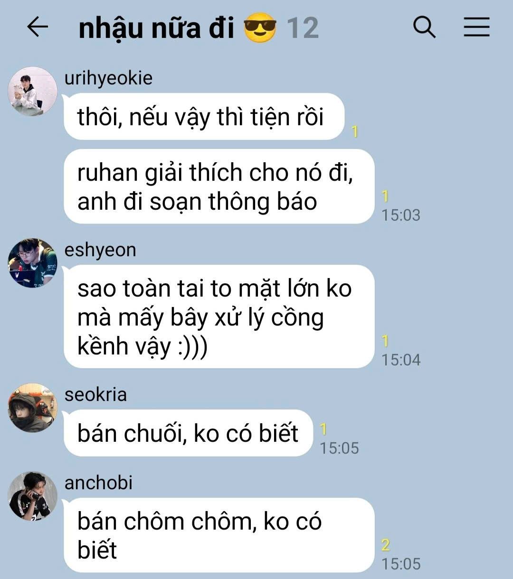Tap seokria's profile avatar

[x=33, y=408]
